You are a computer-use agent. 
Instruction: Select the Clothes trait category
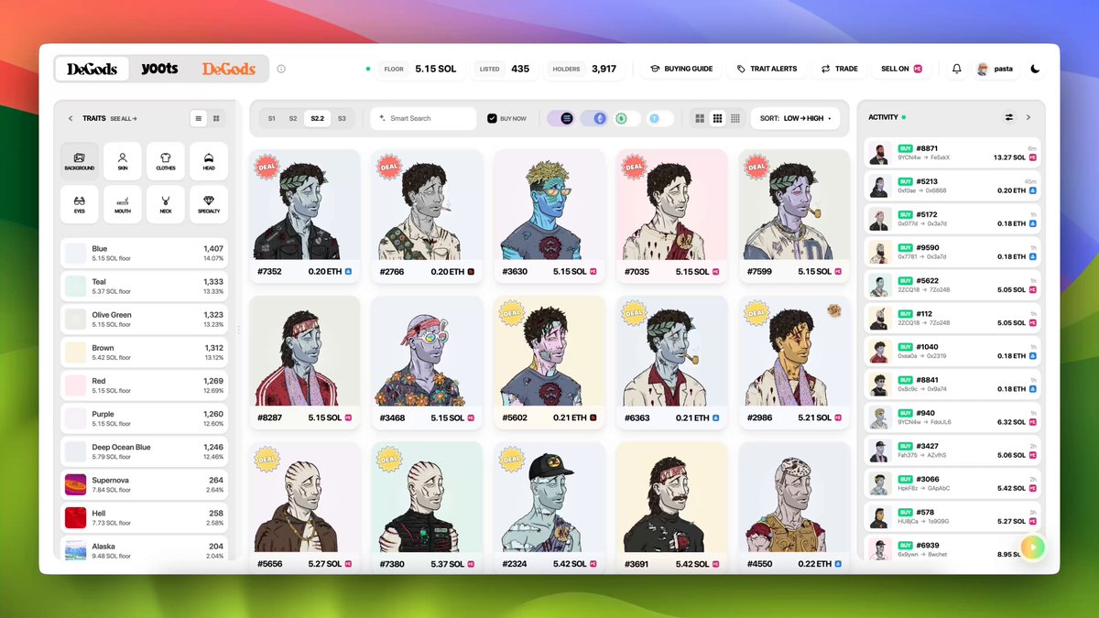166,161
